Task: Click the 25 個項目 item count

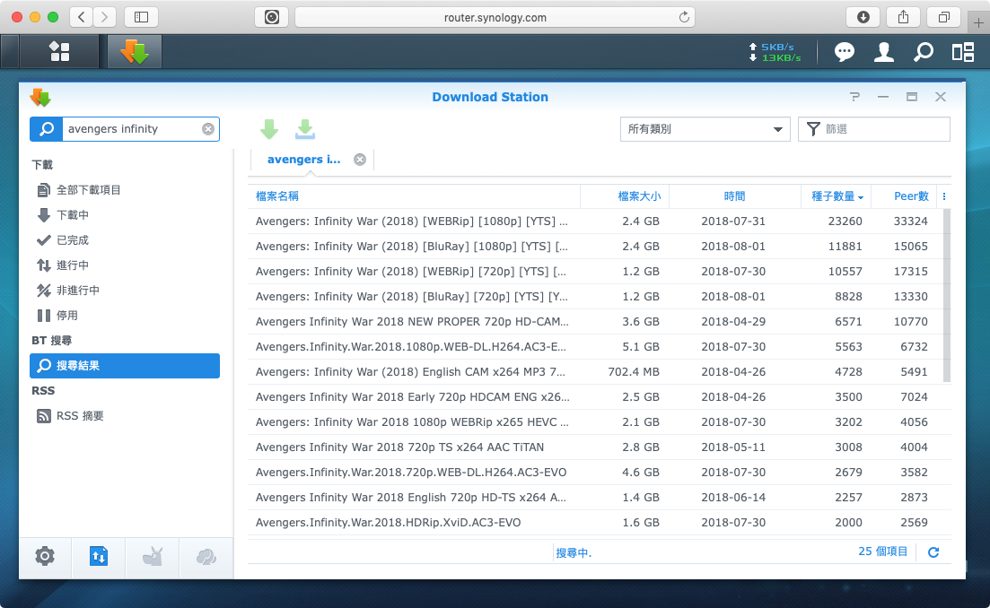Action: click(x=882, y=552)
